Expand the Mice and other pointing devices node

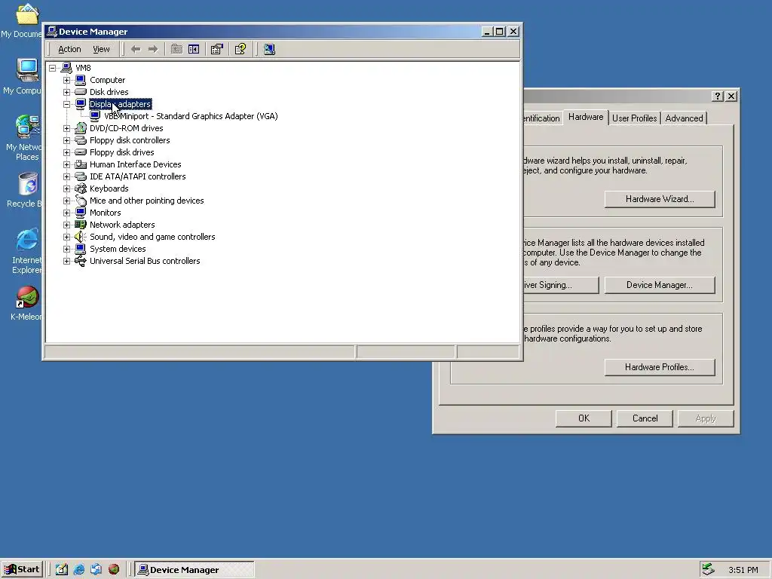click(66, 201)
